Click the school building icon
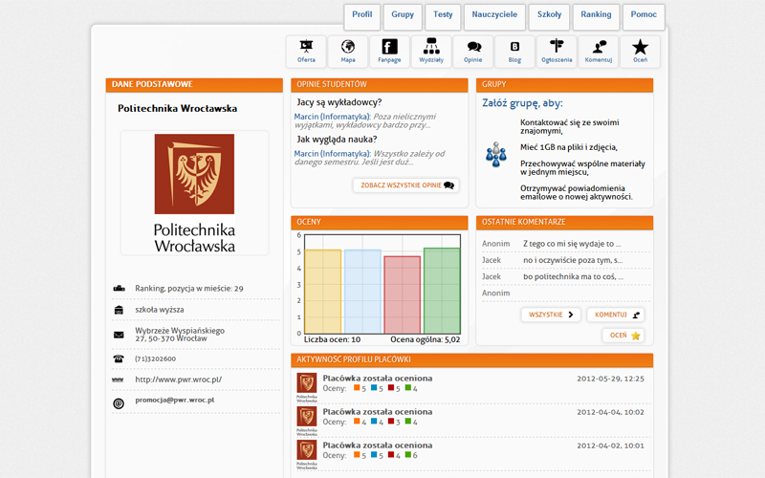765x478 pixels. click(119, 310)
